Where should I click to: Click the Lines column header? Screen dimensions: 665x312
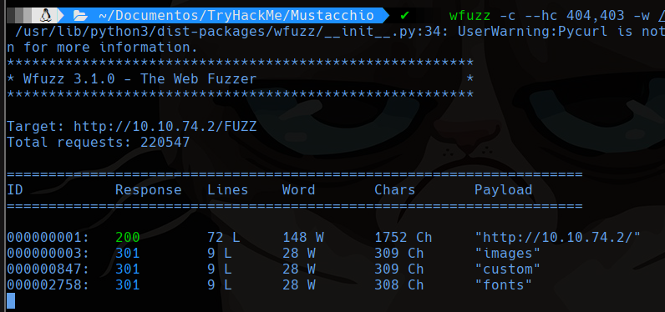click(228, 190)
